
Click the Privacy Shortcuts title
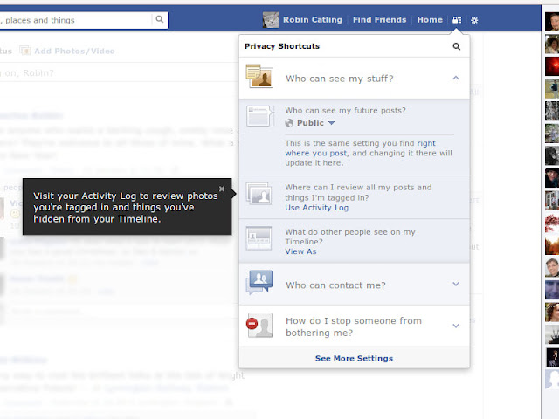coord(282,46)
